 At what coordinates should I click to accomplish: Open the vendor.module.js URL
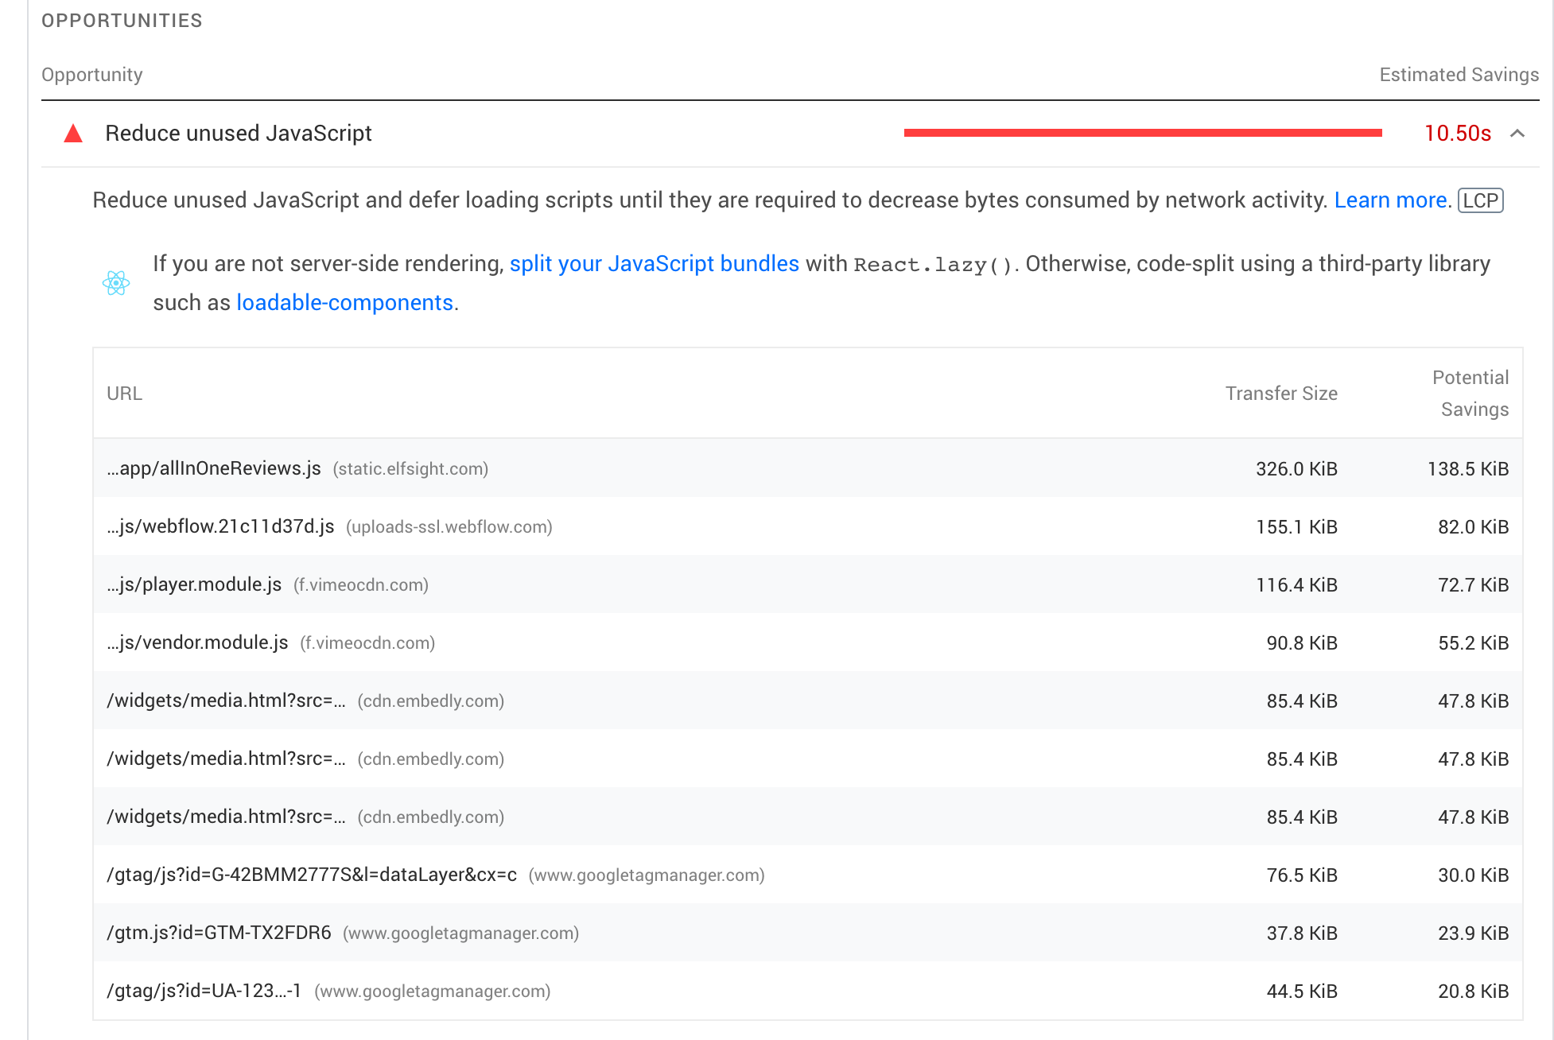point(197,642)
